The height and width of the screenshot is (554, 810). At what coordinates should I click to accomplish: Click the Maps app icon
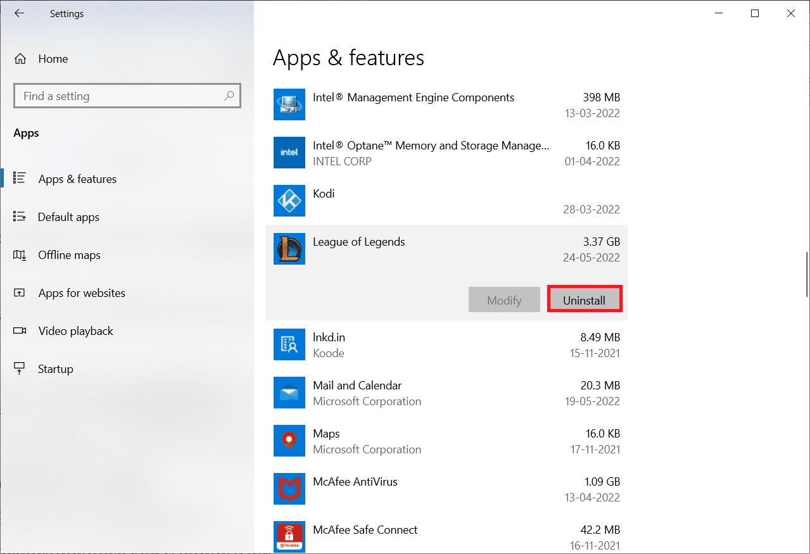click(289, 441)
